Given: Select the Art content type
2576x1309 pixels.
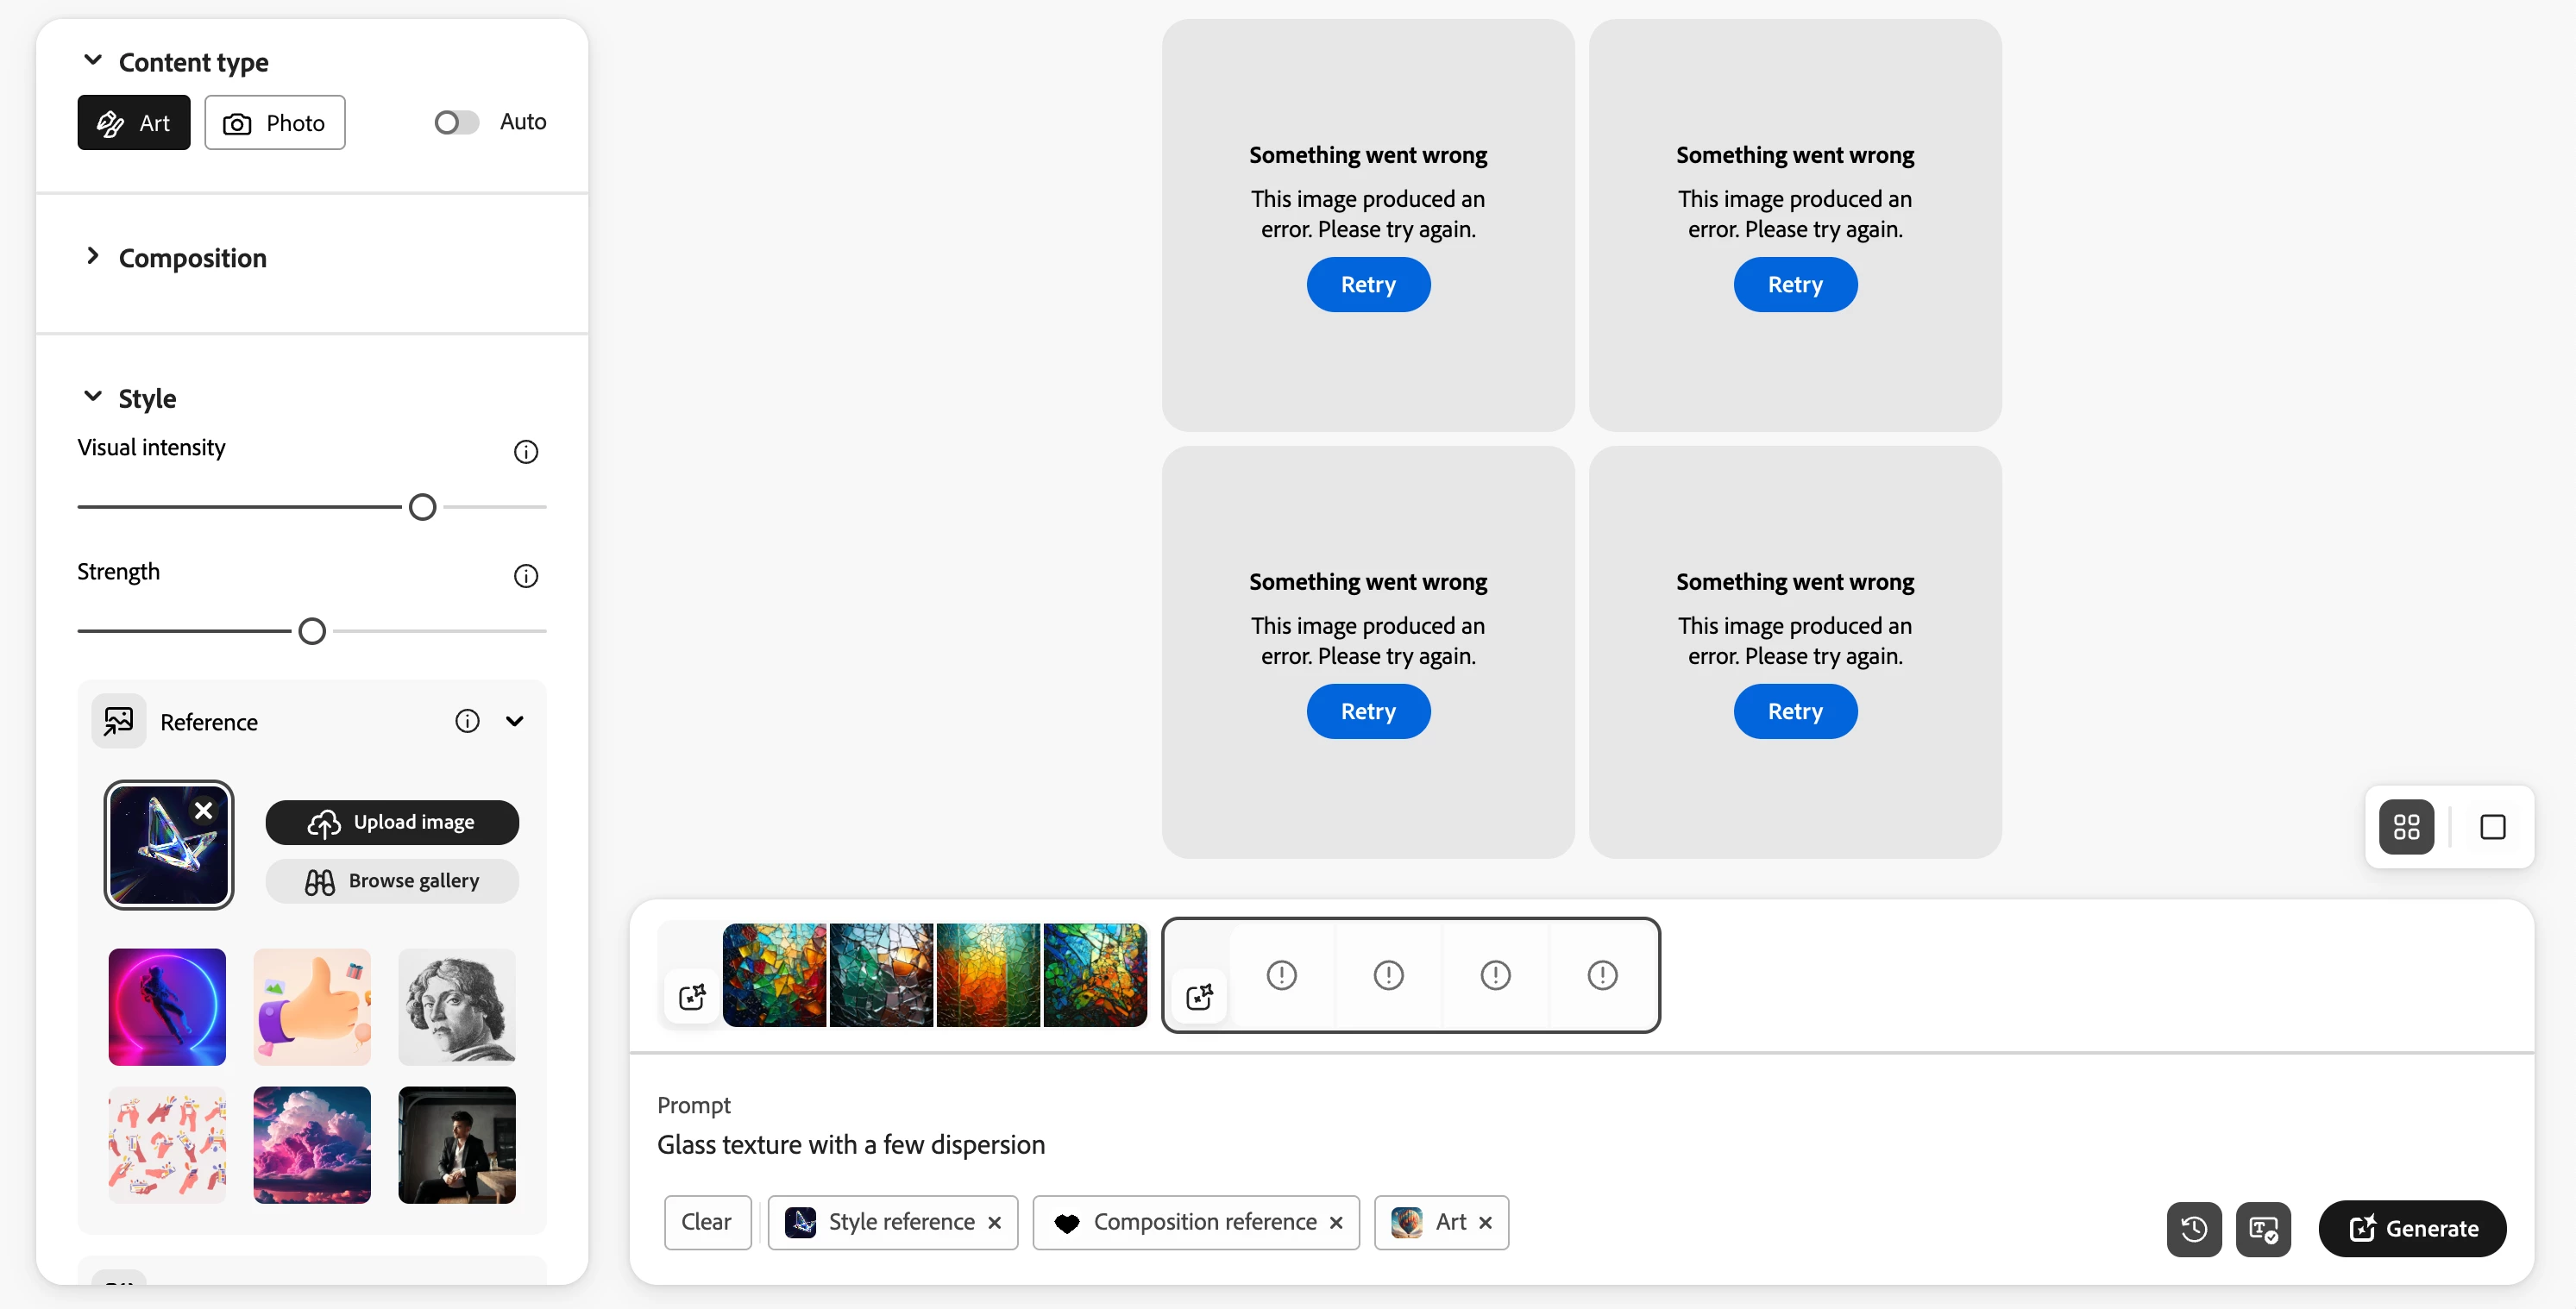Looking at the screenshot, I should click(134, 123).
